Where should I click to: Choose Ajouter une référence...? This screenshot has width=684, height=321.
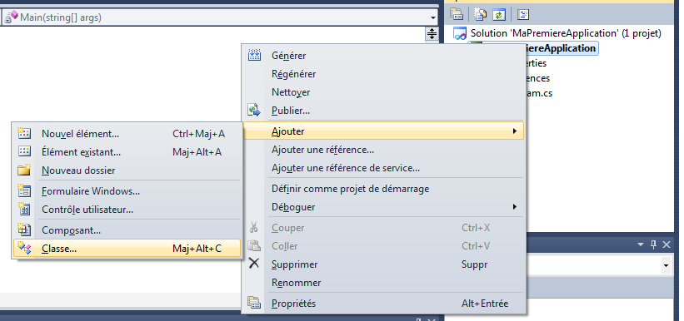point(384,150)
